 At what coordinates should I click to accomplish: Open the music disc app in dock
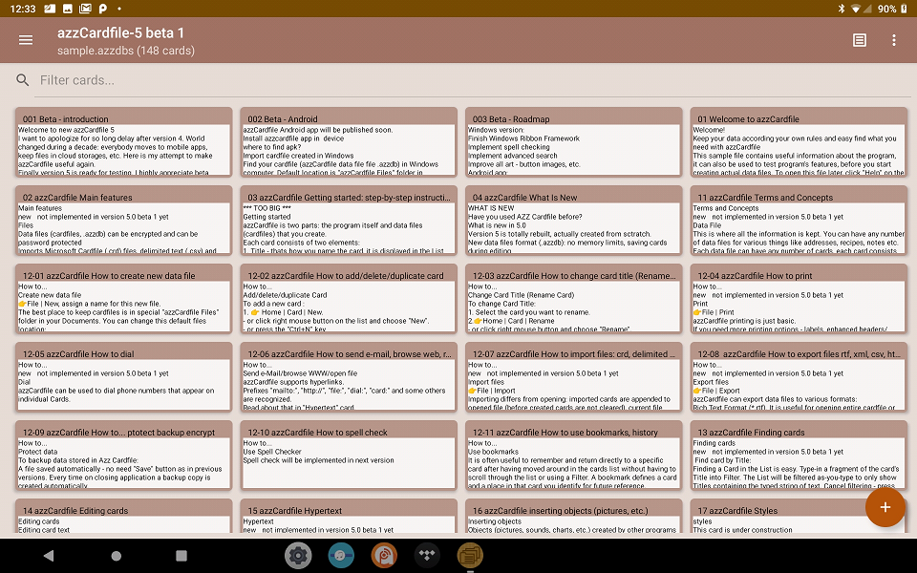pos(341,556)
